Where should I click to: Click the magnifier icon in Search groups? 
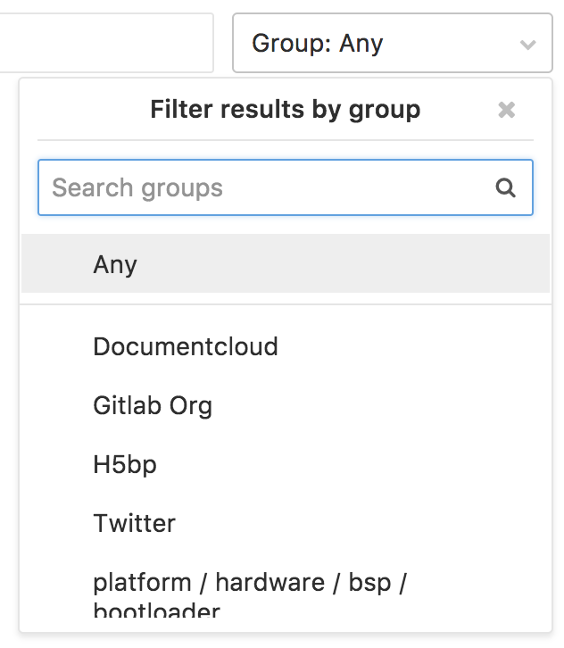[x=505, y=188]
